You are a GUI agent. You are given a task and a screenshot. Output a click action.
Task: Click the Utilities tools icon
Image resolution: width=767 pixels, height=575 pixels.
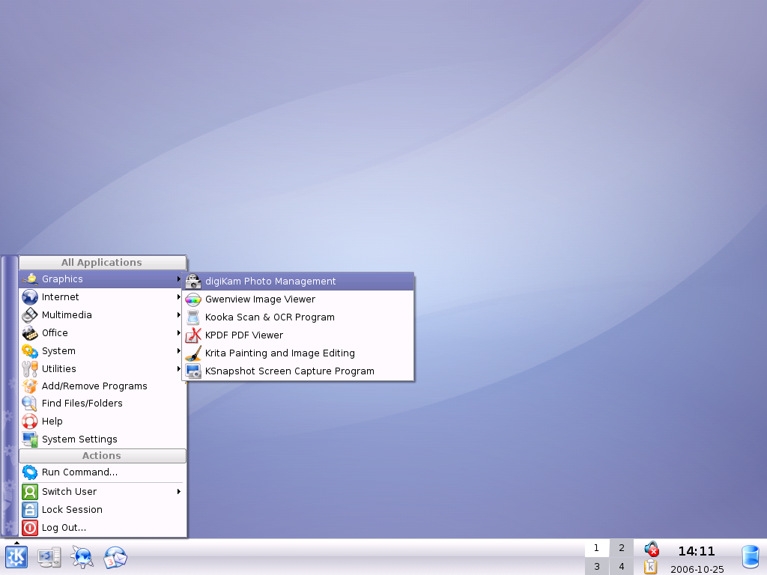click(x=30, y=369)
